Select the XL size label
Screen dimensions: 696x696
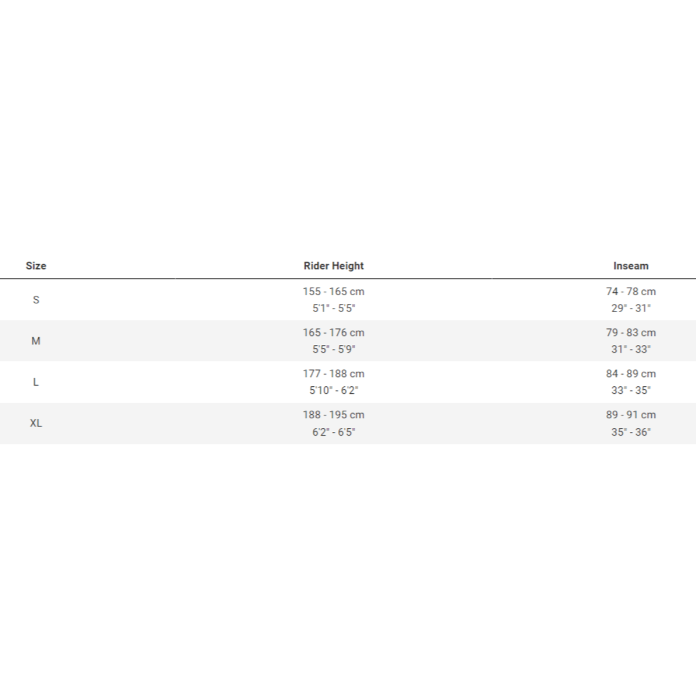tap(36, 423)
